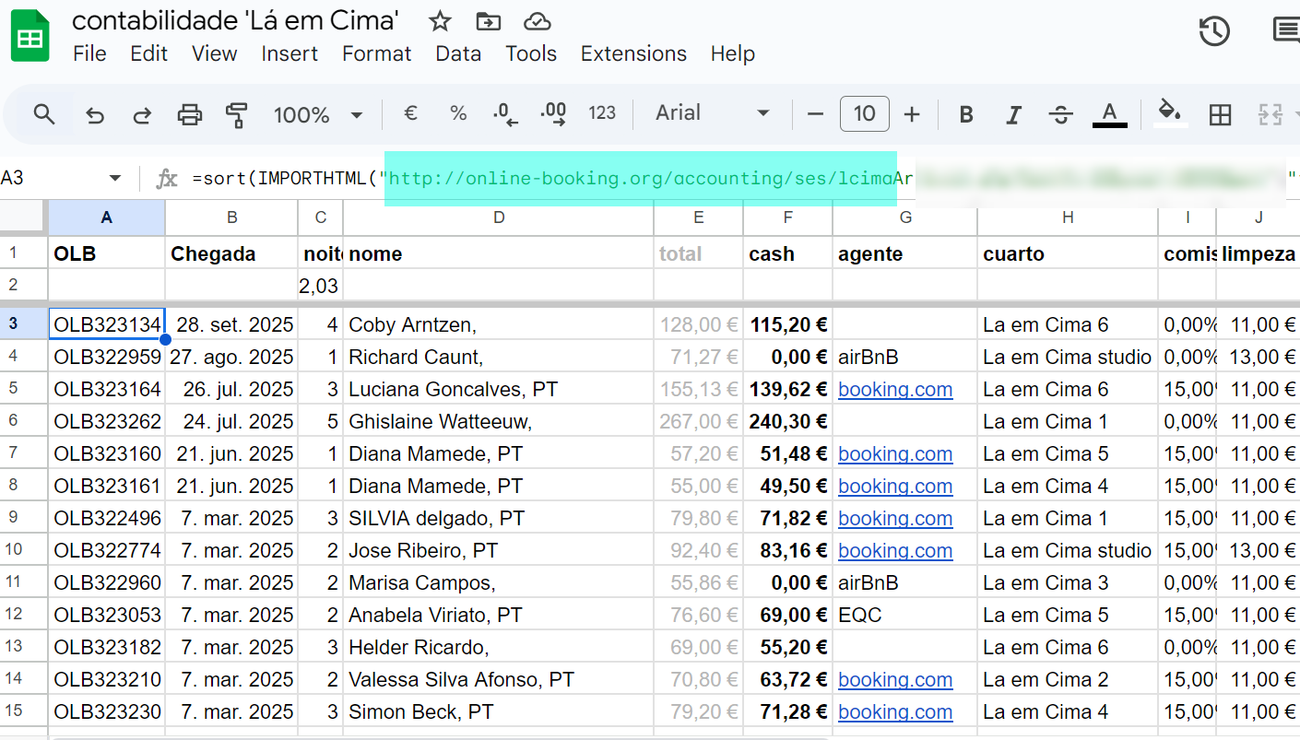The height and width of the screenshot is (740, 1300).
Task: Open the Extensions menu
Action: point(633,53)
